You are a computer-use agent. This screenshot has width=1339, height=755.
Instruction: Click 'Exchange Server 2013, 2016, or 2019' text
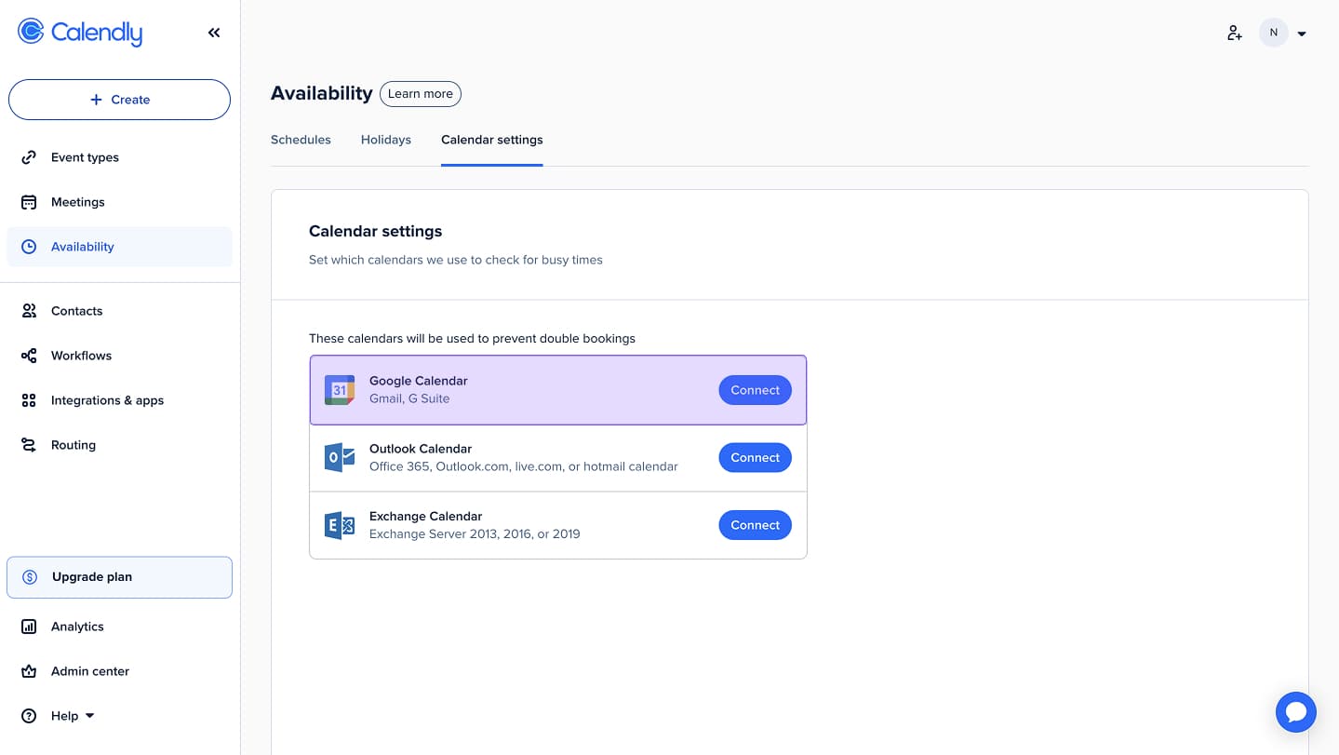coord(475,534)
